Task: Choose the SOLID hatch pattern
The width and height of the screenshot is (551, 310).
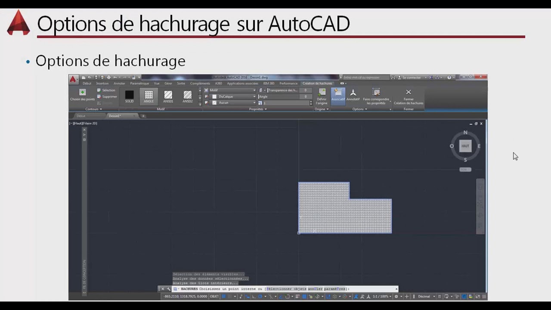Action: (x=129, y=96)
